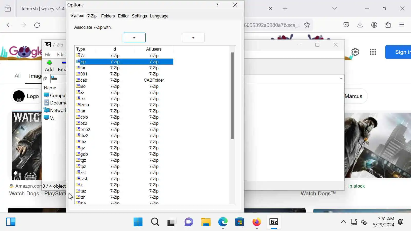Open the address path dropdown in 7-Zip window
The image size is (411, 231).
point(341,79)
